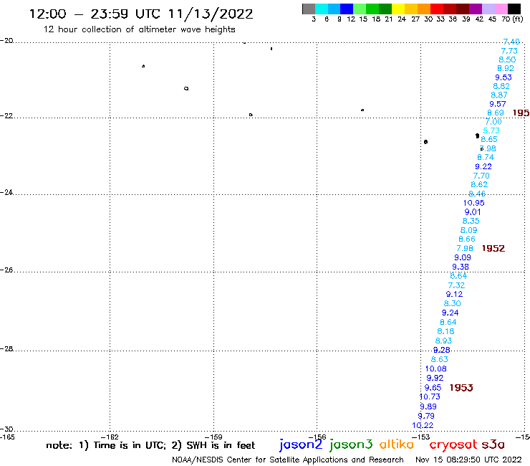Click the latitude label -28
Image resolution: width=530 pixels, height=466 pixels.
click(6, 348)
